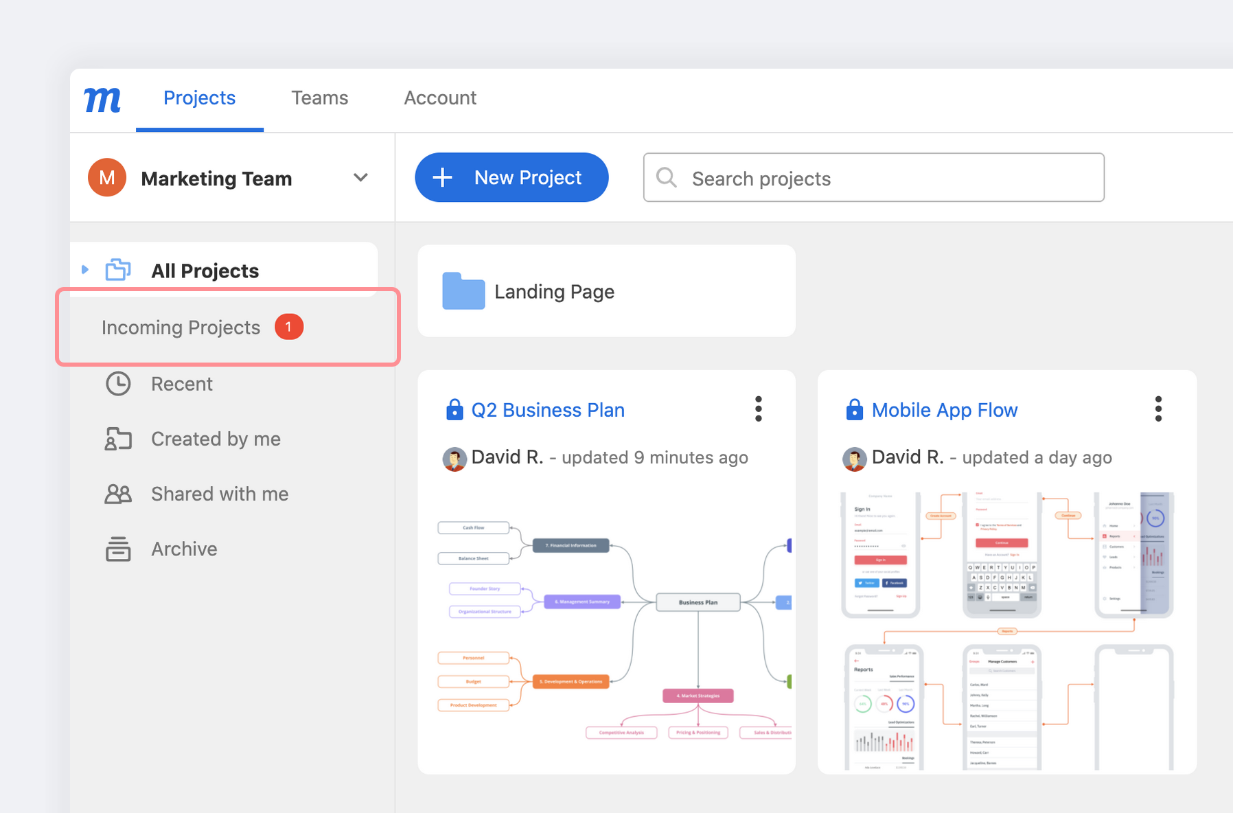The image size is (1233, 813).
Task: Click the blue Landing Page folder icon
Action: point(463,291)
